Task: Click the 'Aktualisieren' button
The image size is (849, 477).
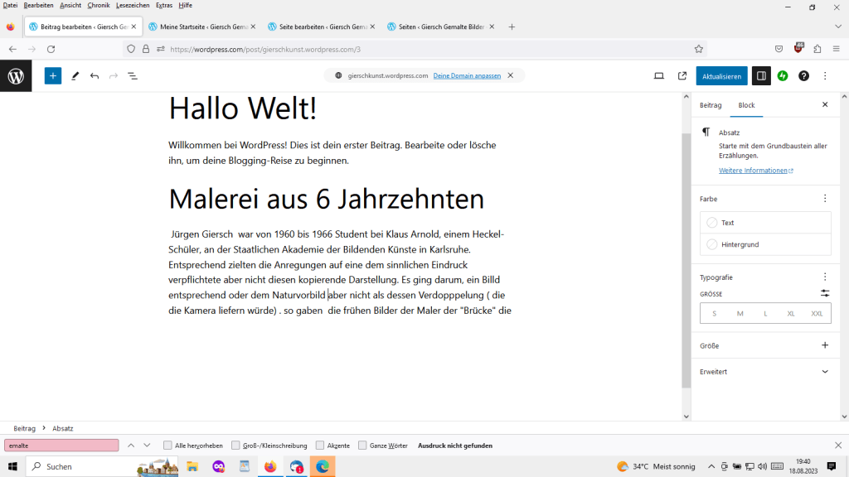Action: (x=721, y=76)
